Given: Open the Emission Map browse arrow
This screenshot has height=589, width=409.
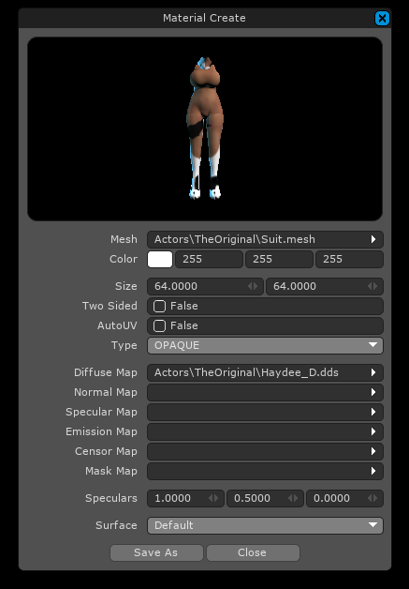Looking at the screenshot, I should (x=373, y=431).
